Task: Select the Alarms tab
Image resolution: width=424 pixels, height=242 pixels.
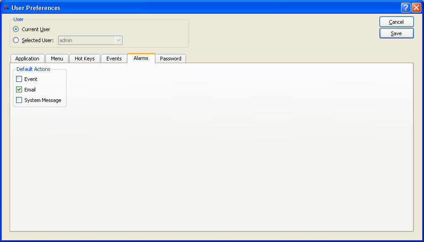Action: pos(141,58)
